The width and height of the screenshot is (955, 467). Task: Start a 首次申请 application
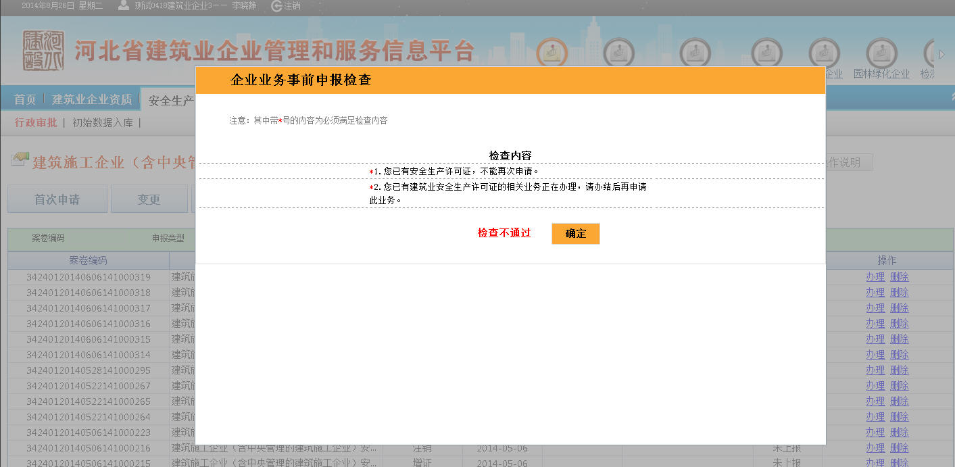[57, 199]
